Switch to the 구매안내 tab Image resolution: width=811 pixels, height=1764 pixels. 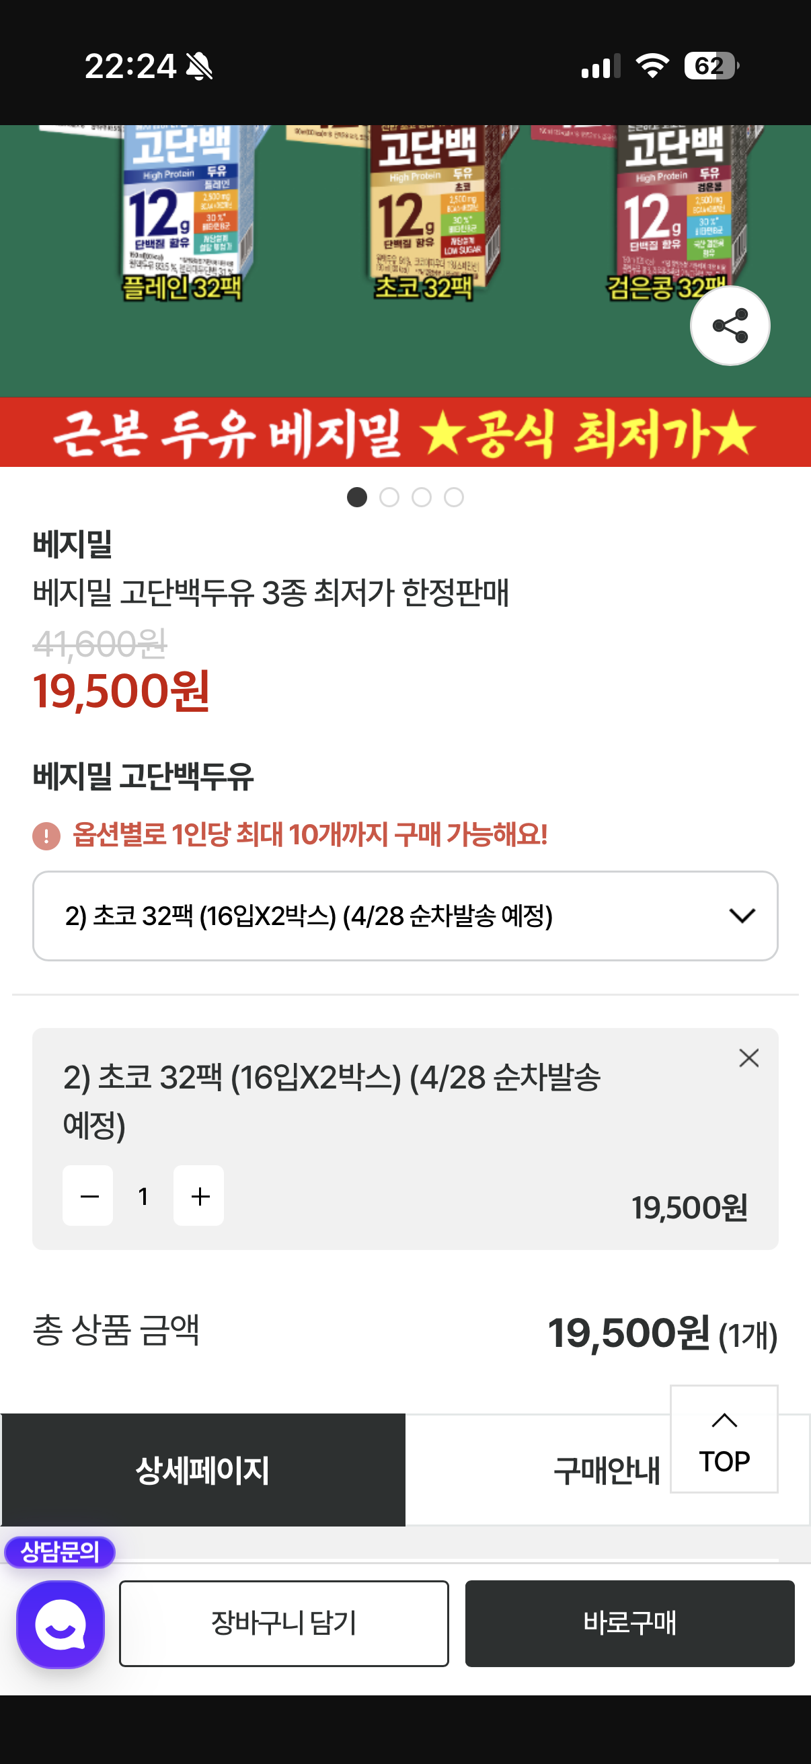(x=605, y=1470)
